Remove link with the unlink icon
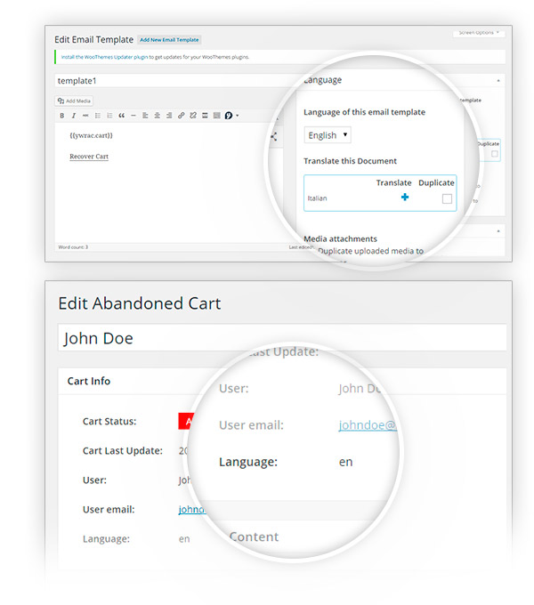Viewport: 534px width, 605px height. tap(193, 116)
